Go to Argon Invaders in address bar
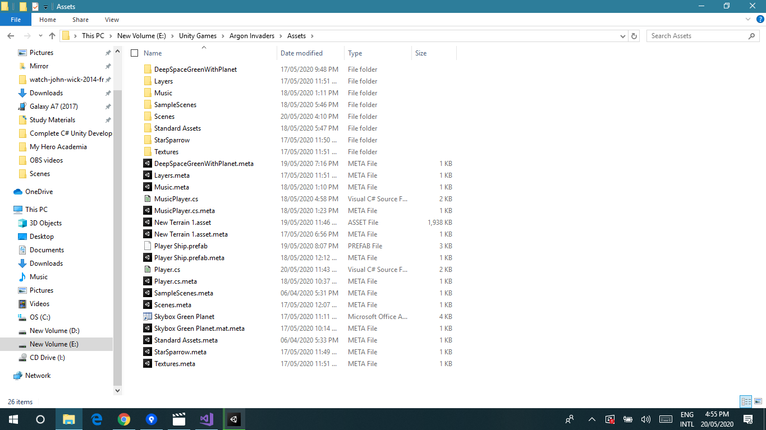Viewport: 766px width, 430px height. click(x=252, y=36)
